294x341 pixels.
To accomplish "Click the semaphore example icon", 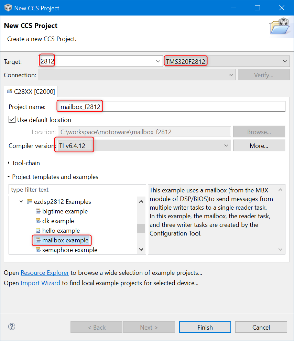I will pyautogui.click(x=38, y=250).
